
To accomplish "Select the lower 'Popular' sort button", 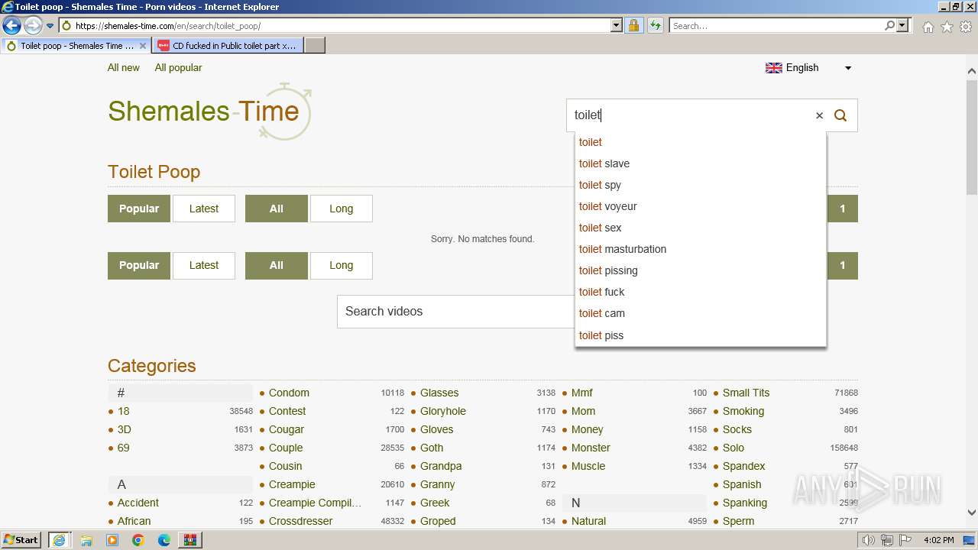I will coord(139,265).
